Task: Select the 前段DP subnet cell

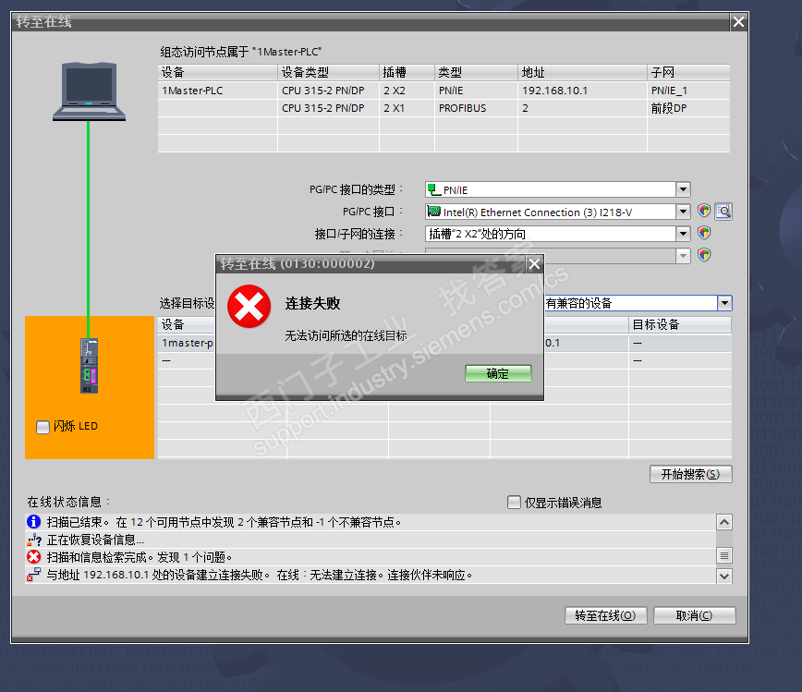Action: click(688, 108)
